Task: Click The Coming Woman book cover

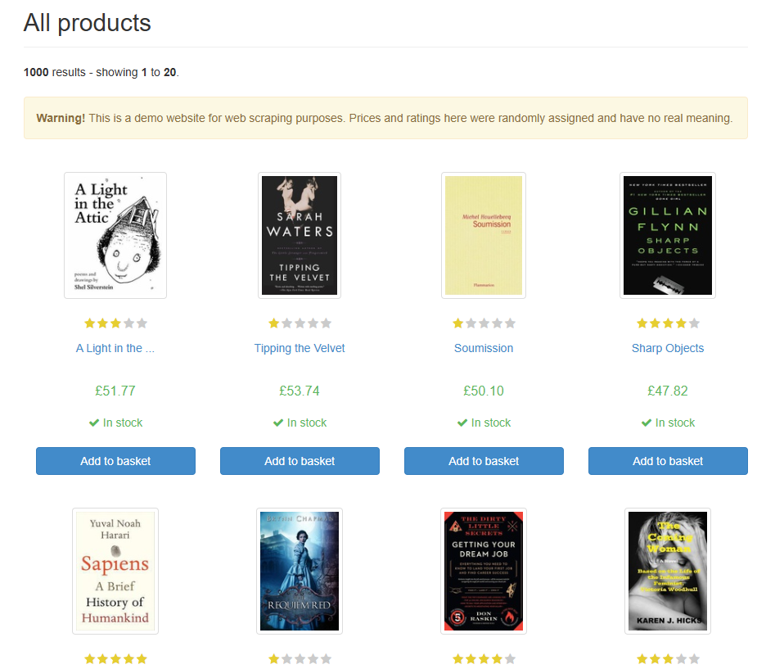Action: pos(668,571)
